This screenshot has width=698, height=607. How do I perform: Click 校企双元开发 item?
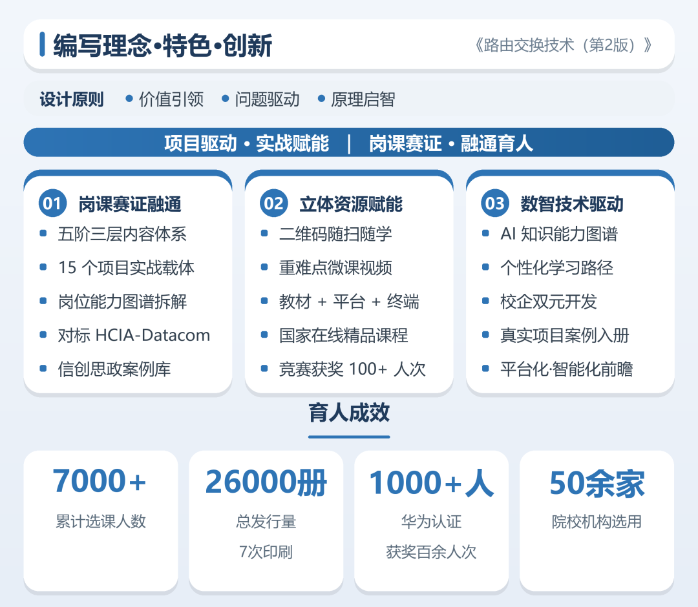point(549,302)
